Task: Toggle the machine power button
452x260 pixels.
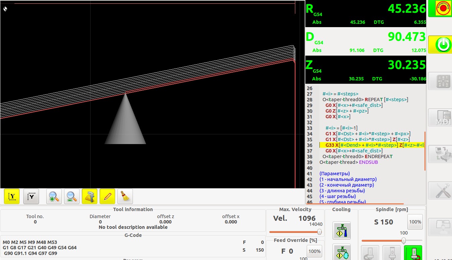Action: point(440,44)
